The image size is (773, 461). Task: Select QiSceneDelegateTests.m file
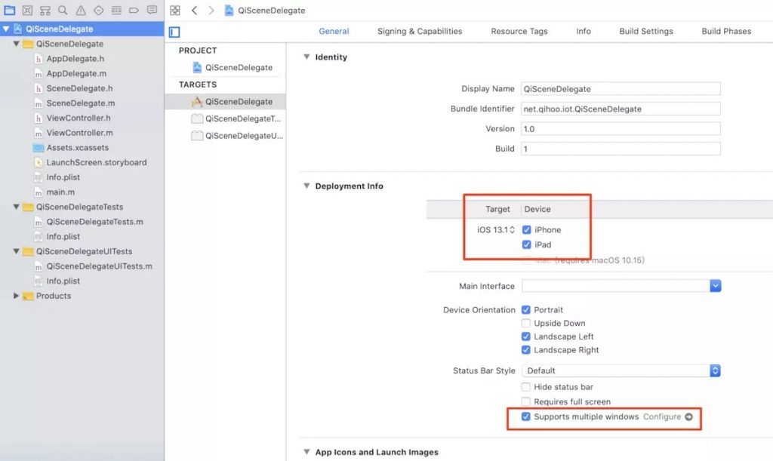(94, 222)
